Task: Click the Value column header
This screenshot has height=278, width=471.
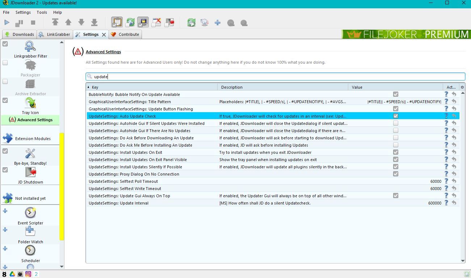Action: (x=395, y=87)
